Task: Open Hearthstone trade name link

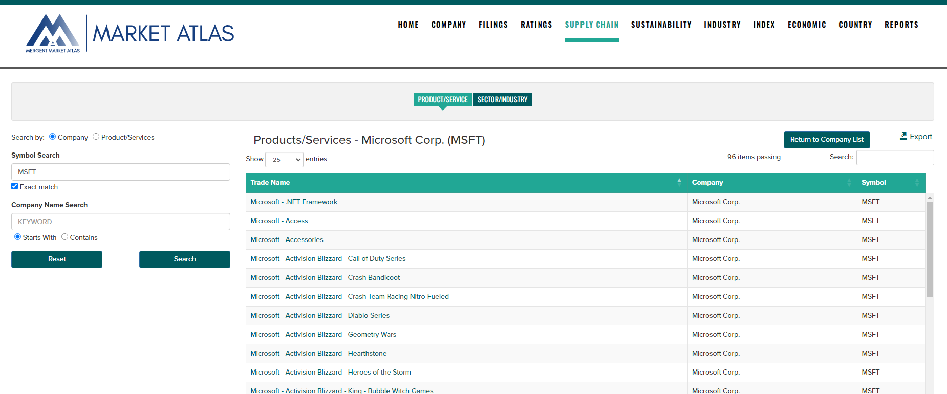Action: point(318,353)
